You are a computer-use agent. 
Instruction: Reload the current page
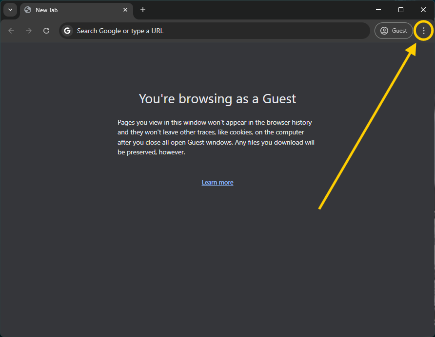click(46, 31)
